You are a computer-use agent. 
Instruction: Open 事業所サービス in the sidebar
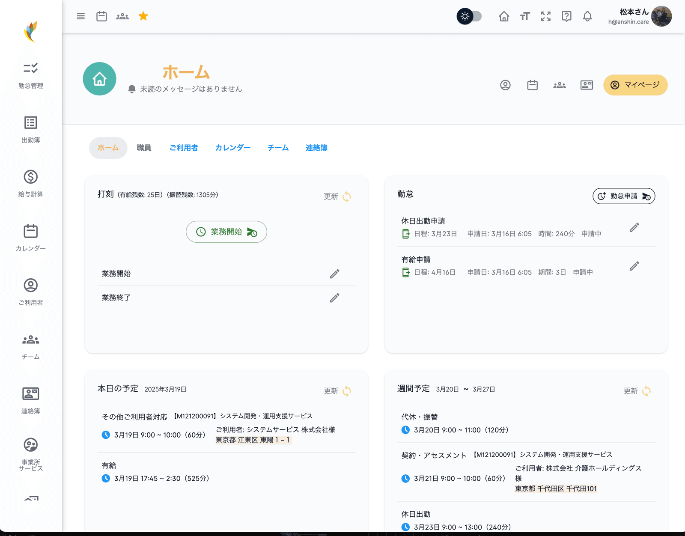[x=31, y=455]
